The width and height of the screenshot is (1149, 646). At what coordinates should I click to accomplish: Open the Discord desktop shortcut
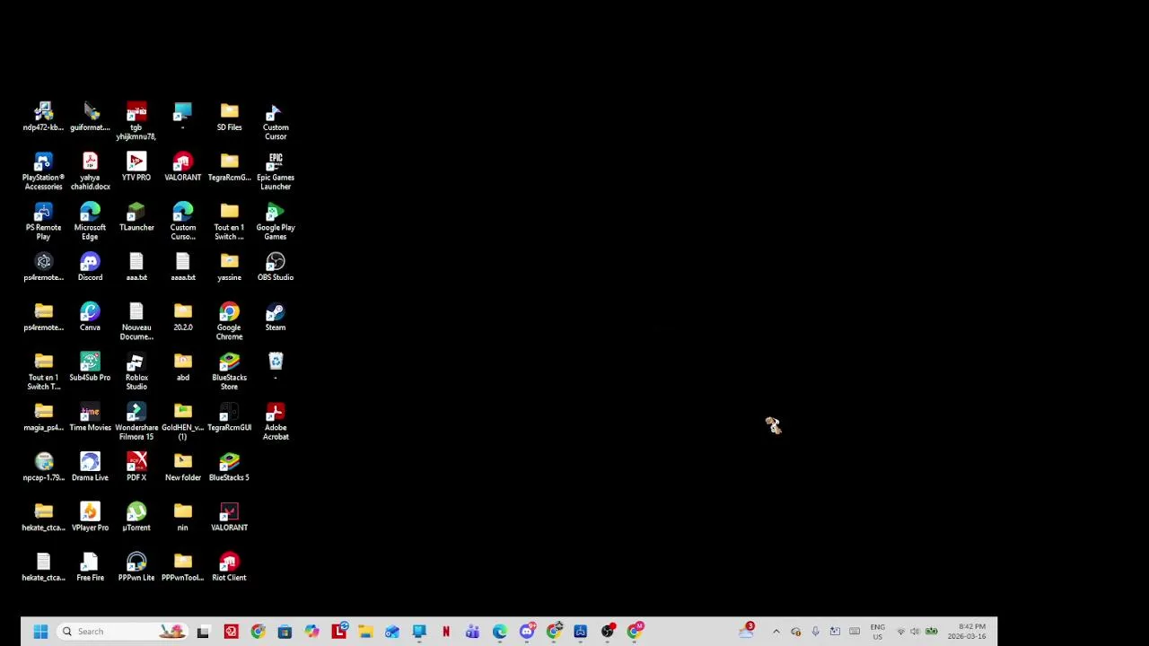90,266
